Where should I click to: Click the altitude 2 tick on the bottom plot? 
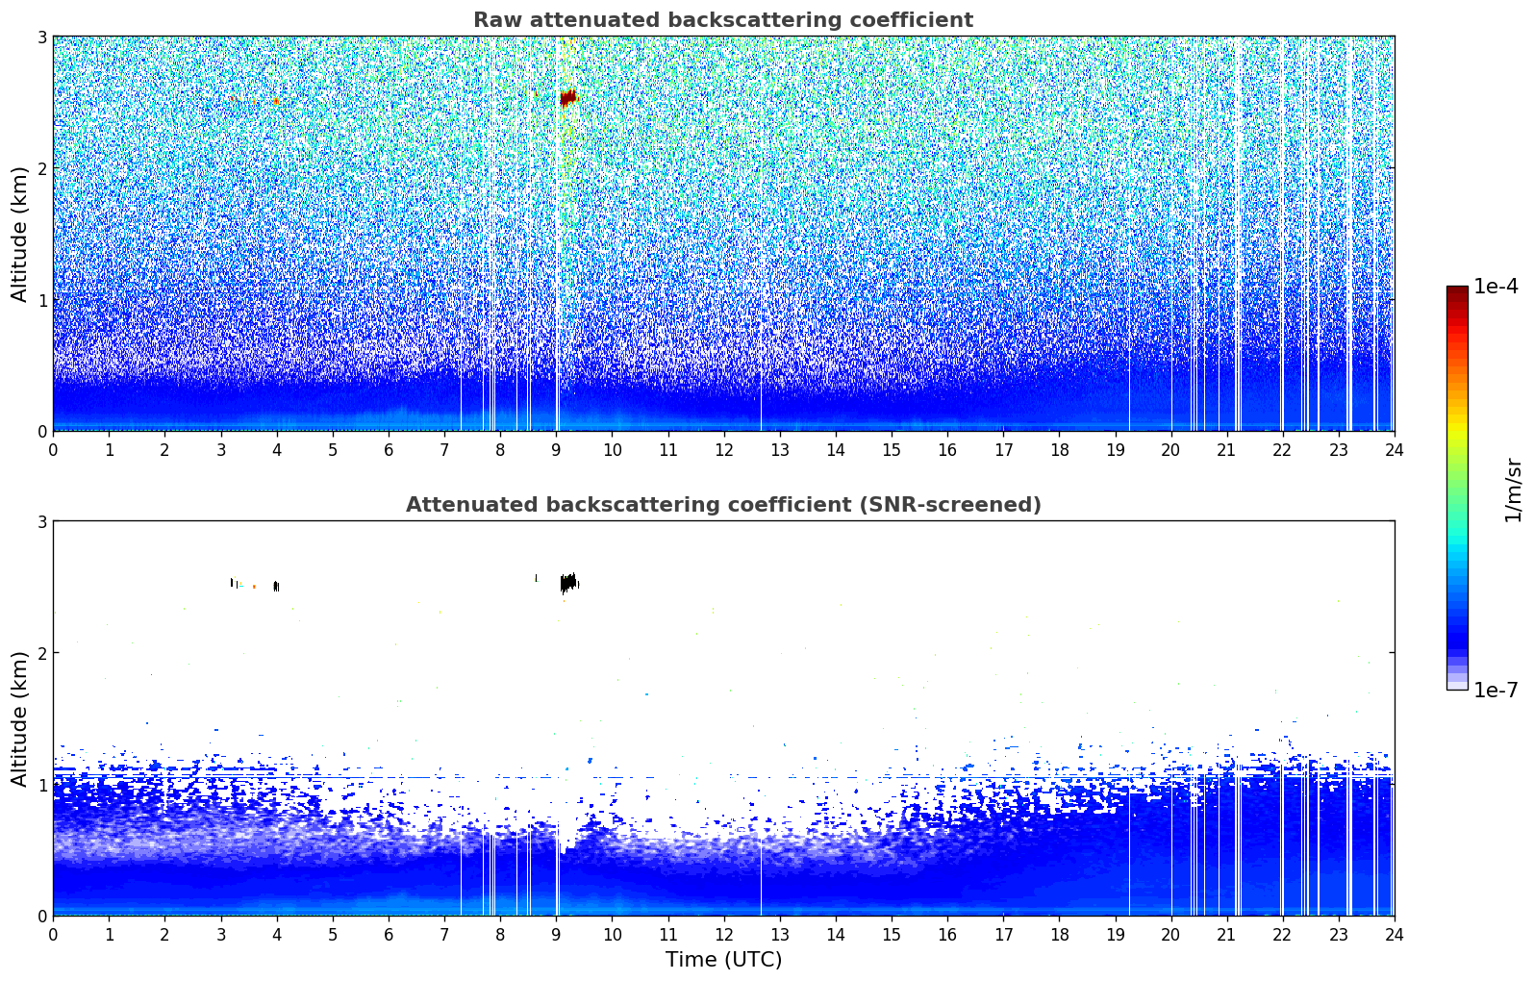[41, 653]
